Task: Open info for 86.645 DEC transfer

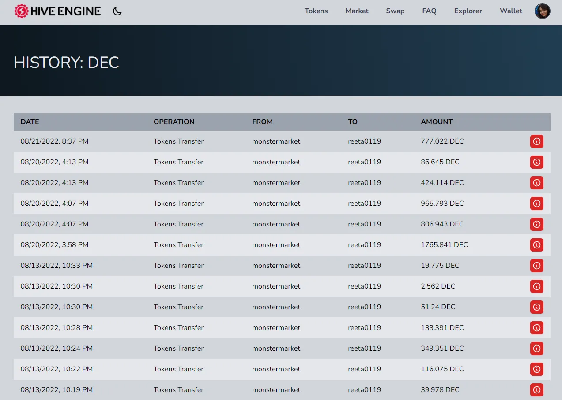Action: coord(537,162)
